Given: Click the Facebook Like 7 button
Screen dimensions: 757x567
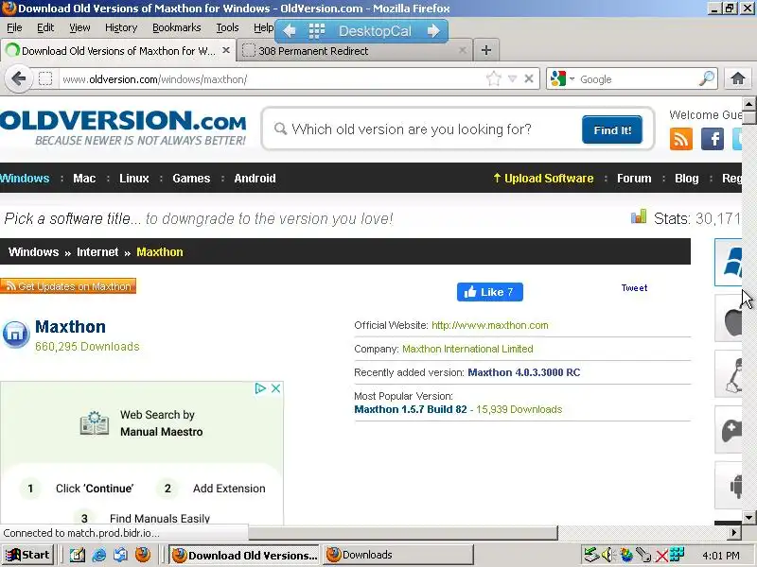Looking at the screenshot, I should 490,292.
